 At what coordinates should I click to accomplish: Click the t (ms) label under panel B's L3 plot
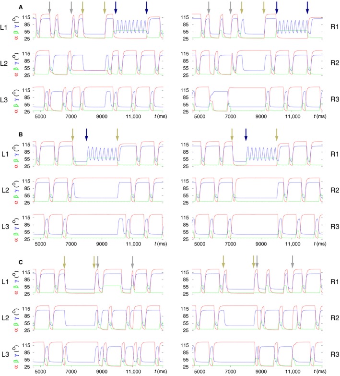click(x=161, y=244)
